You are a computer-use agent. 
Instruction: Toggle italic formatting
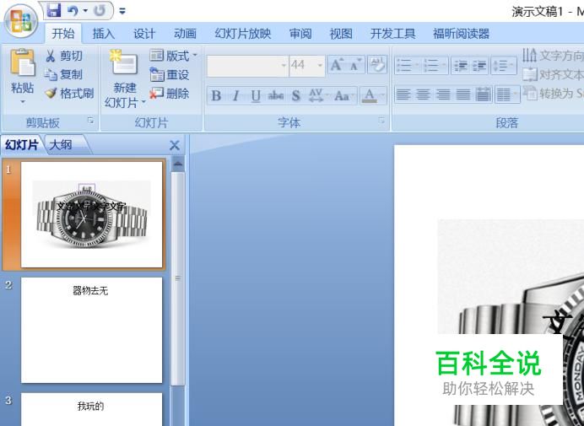pyautogui.click(x=235, y=95)
